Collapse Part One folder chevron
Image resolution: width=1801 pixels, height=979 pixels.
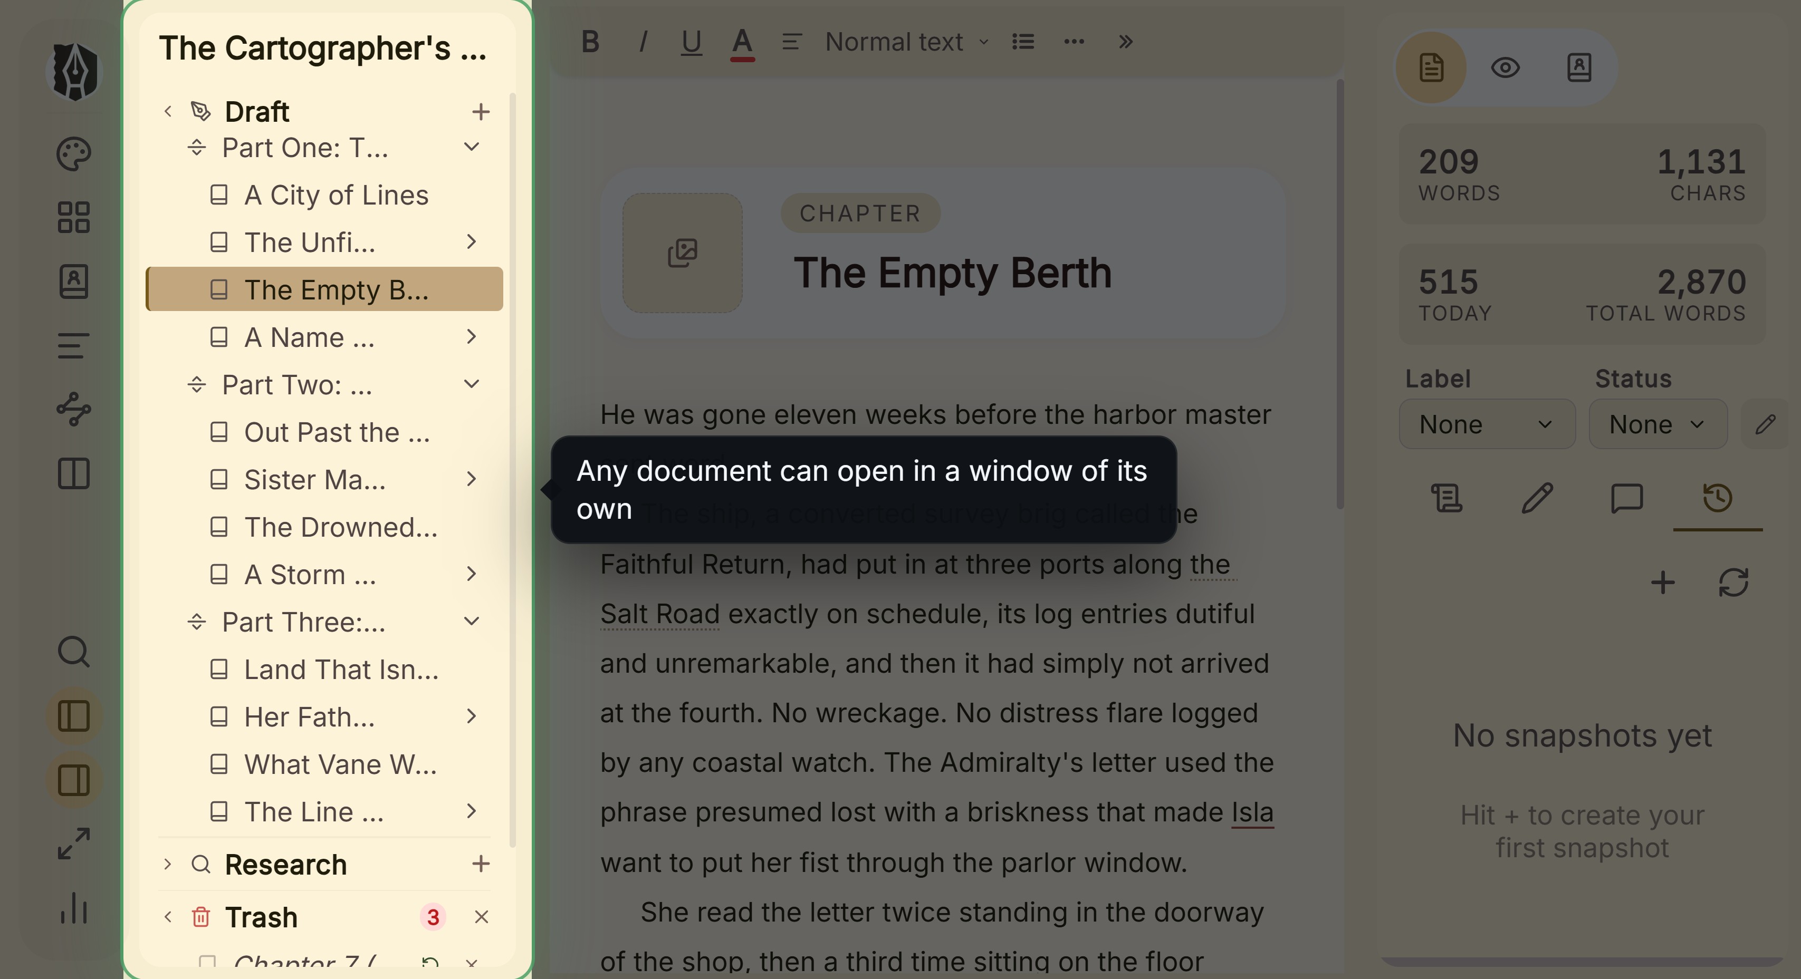tap(472, 148)
